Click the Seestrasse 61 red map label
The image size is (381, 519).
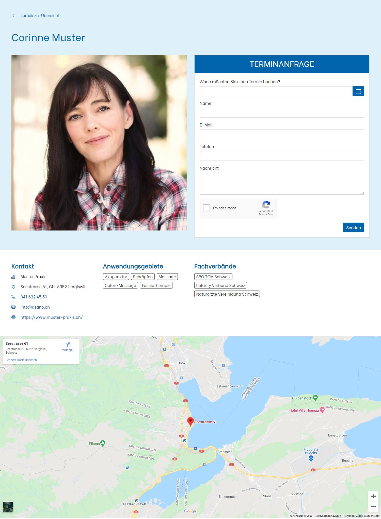pyautogui.click(x=205, y=422)
